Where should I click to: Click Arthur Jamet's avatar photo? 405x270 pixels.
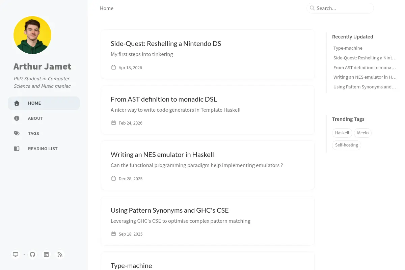click(x=32, y=35)
